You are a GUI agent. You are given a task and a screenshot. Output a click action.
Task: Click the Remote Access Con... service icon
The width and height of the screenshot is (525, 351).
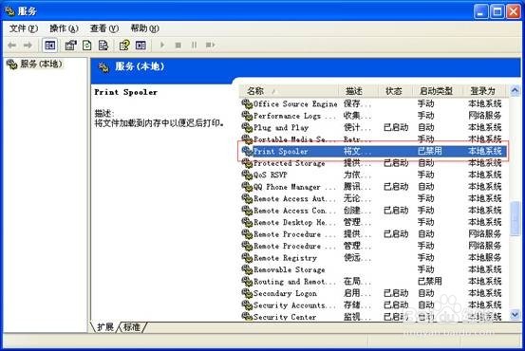(x=247, y=211)
